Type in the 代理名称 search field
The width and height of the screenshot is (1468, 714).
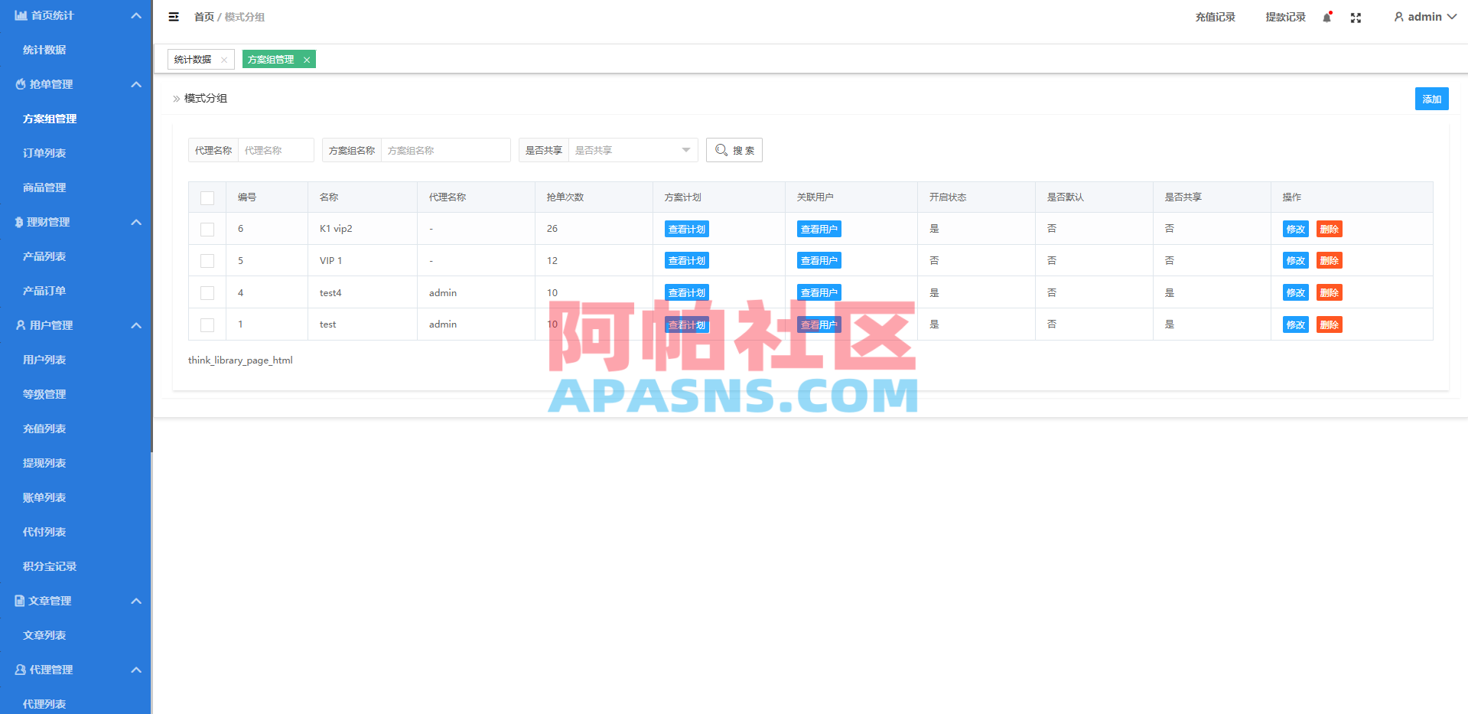point(276,150)
